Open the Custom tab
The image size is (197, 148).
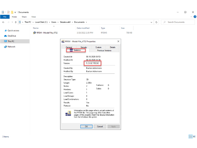(x=98, y=47)
